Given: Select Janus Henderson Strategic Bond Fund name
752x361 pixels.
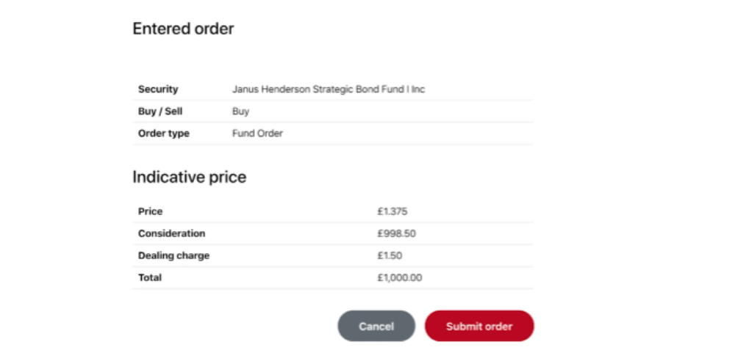Looking at the screenshot, I should [329, 89].
